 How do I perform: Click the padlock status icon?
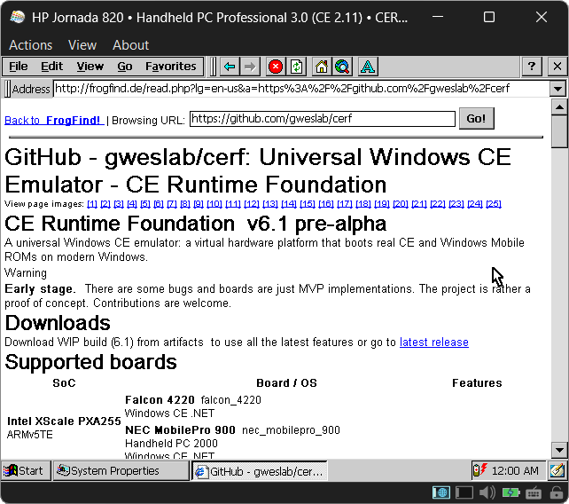[557, 493]
